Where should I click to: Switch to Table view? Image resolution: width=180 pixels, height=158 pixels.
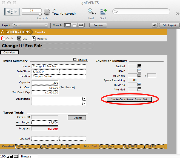coord(81,25)
